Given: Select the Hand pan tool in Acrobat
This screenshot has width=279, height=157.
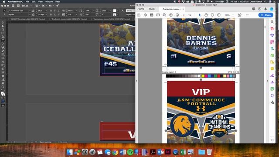Looking at the screenshot, I should [x=206, y=15].
